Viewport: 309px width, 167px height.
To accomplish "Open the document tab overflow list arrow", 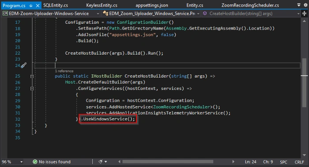I will click(x=299, y=5).
